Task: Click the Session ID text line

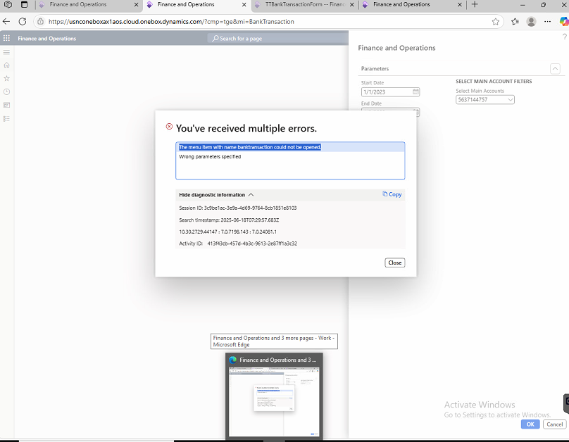Action: [x=238, y=208]
